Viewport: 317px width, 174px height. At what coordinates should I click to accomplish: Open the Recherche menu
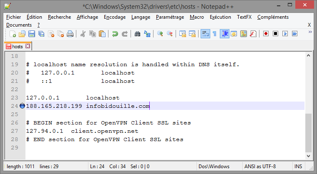[x=59, y=17]
